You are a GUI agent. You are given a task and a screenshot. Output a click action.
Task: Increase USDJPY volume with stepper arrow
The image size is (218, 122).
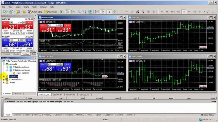(x=24, y=40)
